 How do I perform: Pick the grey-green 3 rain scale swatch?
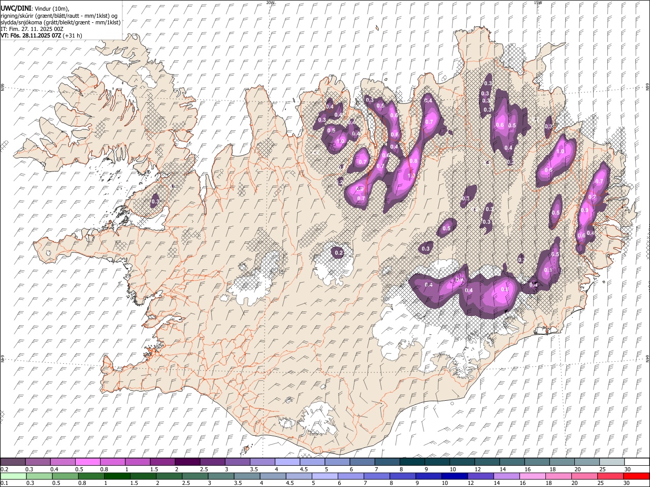coord(221,476)
